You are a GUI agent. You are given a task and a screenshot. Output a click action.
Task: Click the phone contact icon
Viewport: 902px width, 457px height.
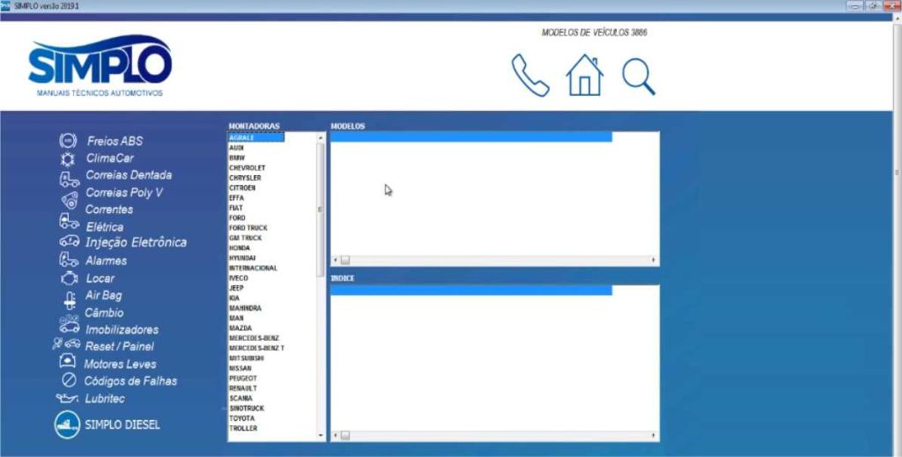530,76
